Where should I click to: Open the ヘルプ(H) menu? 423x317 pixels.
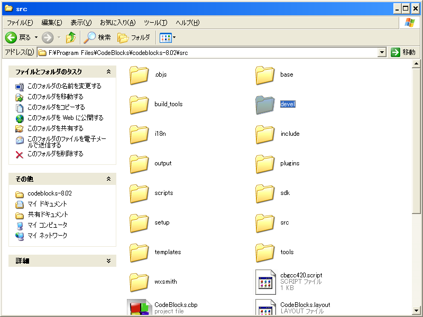[x=188, y=23]
